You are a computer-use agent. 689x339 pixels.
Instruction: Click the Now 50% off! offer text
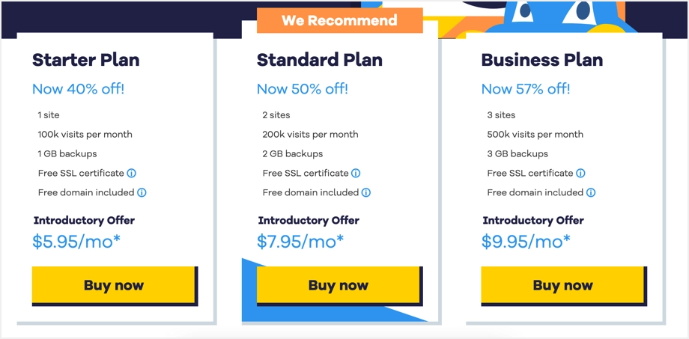(303, 89)
